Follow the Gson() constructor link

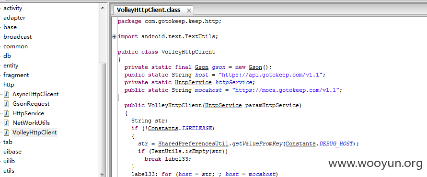pos(255,67)
